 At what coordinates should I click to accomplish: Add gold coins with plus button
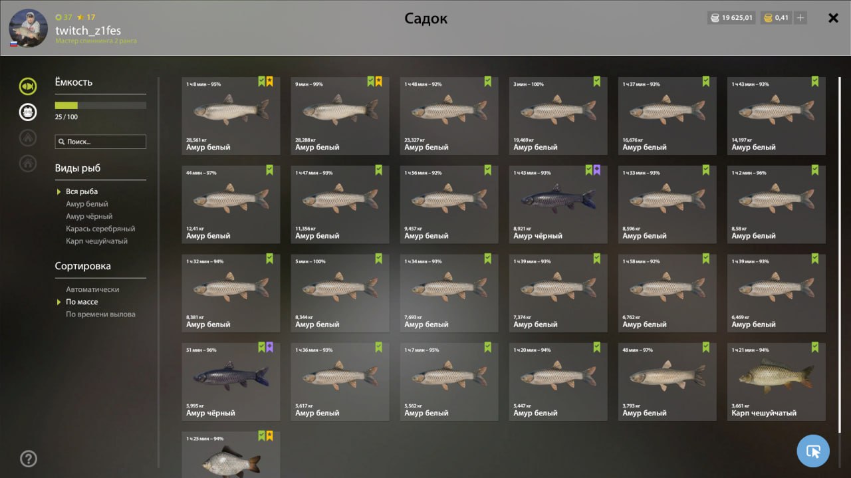pyautogui.click(x=800, y=18)
